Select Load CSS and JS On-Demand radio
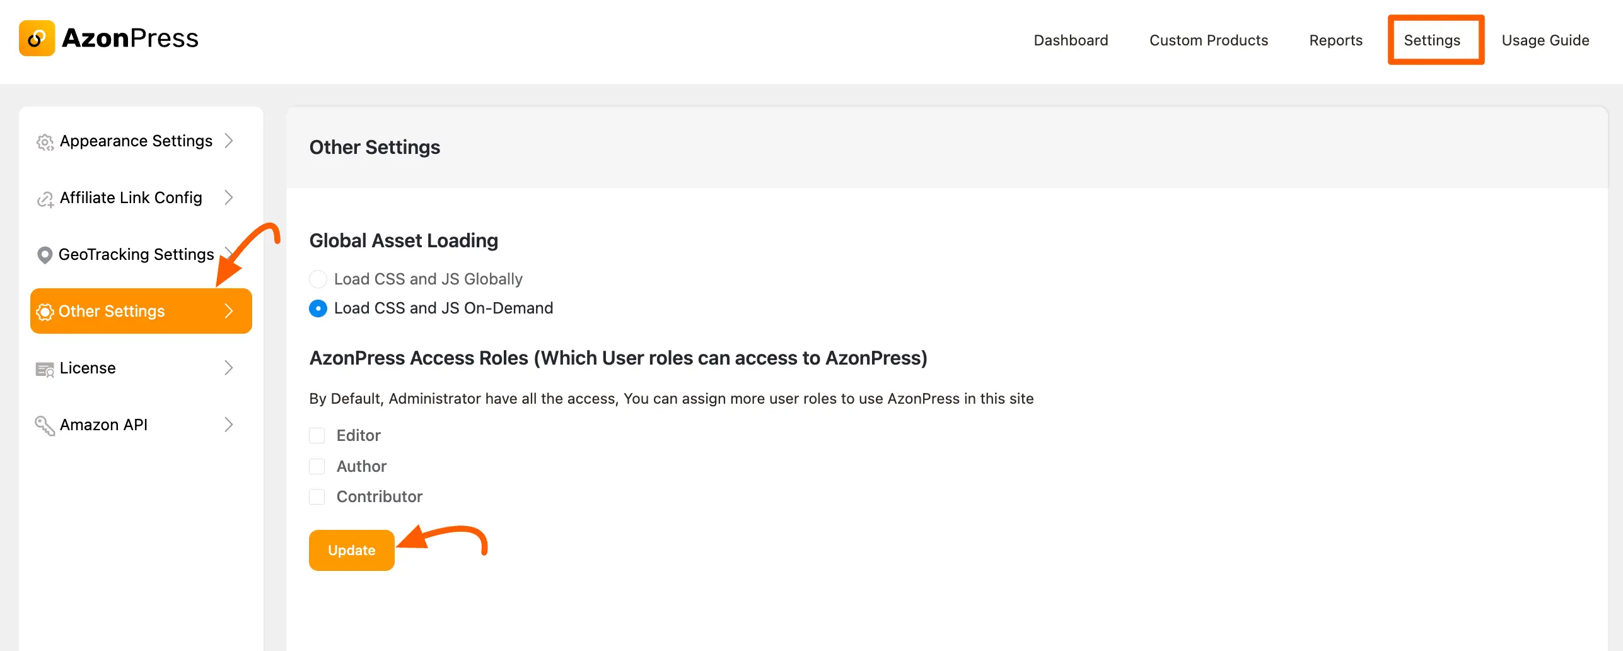Screen dimensions: 1623x651 (x=318, y=308)
